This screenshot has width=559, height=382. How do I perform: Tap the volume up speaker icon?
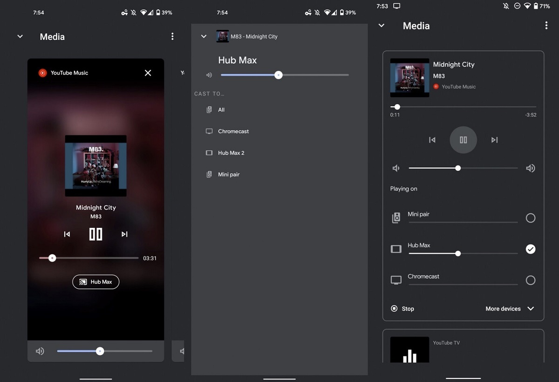pos(531,168)
